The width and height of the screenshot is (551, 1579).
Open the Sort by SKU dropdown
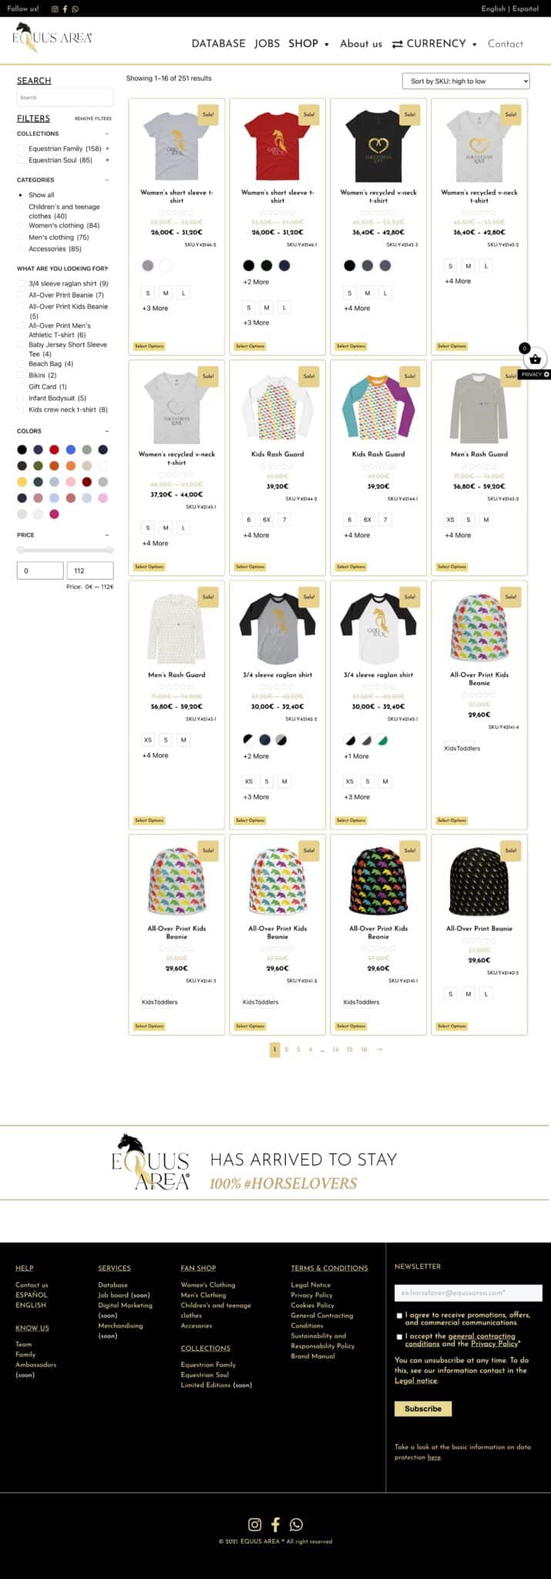click(x=466, y=81)
